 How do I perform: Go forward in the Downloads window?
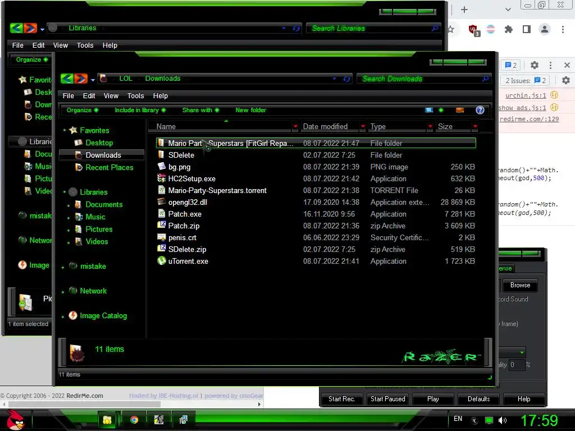pyautogui.click(x=81, y=79)
